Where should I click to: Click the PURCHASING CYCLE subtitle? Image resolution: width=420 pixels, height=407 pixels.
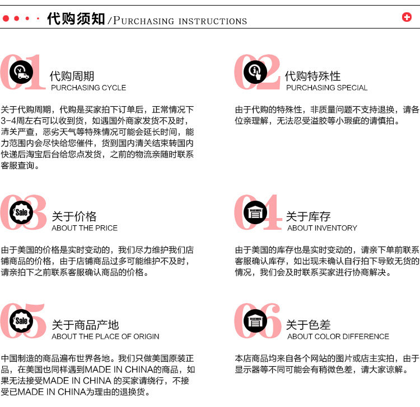[88, 88]
